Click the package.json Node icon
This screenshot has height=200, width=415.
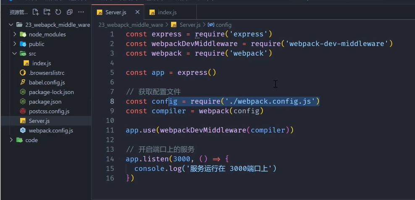[x=23, y=102]
